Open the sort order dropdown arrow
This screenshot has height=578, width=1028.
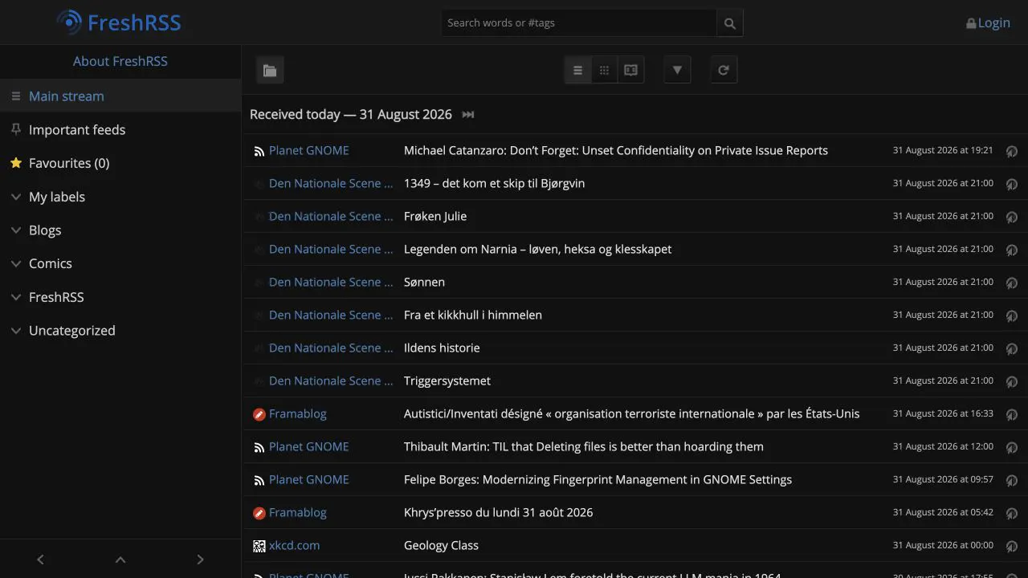pyautogui.click(x=677, y=71)
